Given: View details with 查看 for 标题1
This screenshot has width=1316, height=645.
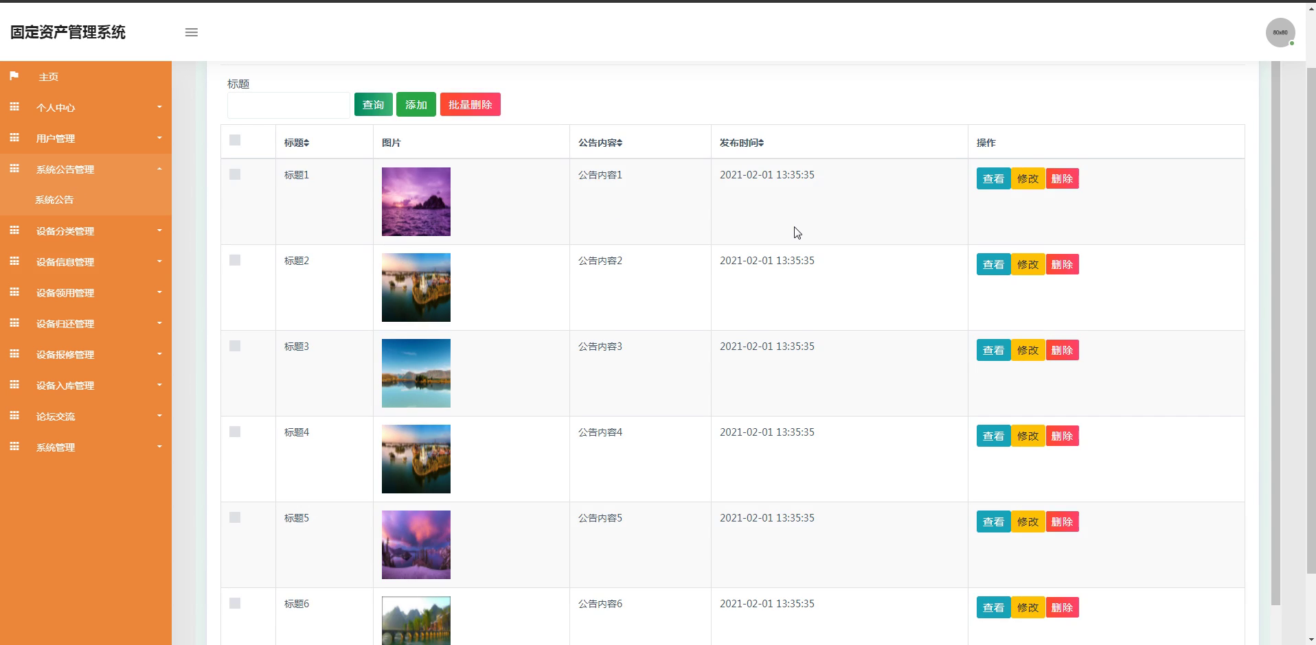Looking at the screenshot, I should click(x=993, y=178).
